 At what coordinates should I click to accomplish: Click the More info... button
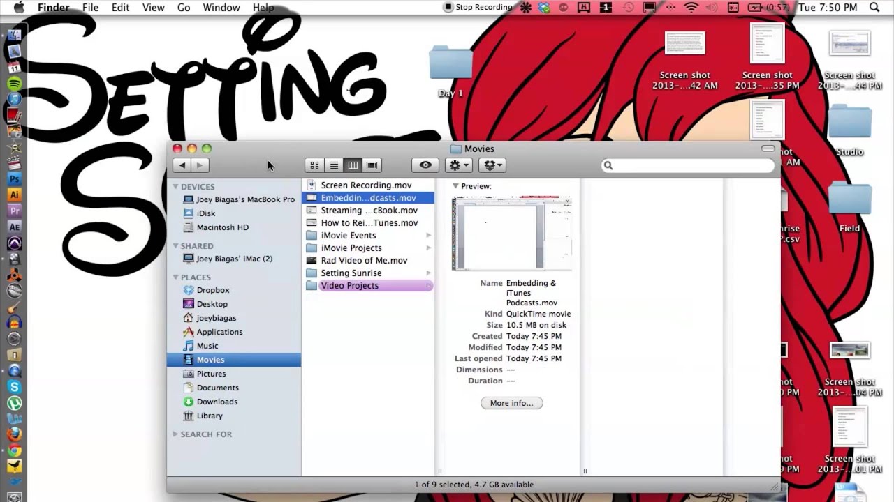[x=511, y=403]
